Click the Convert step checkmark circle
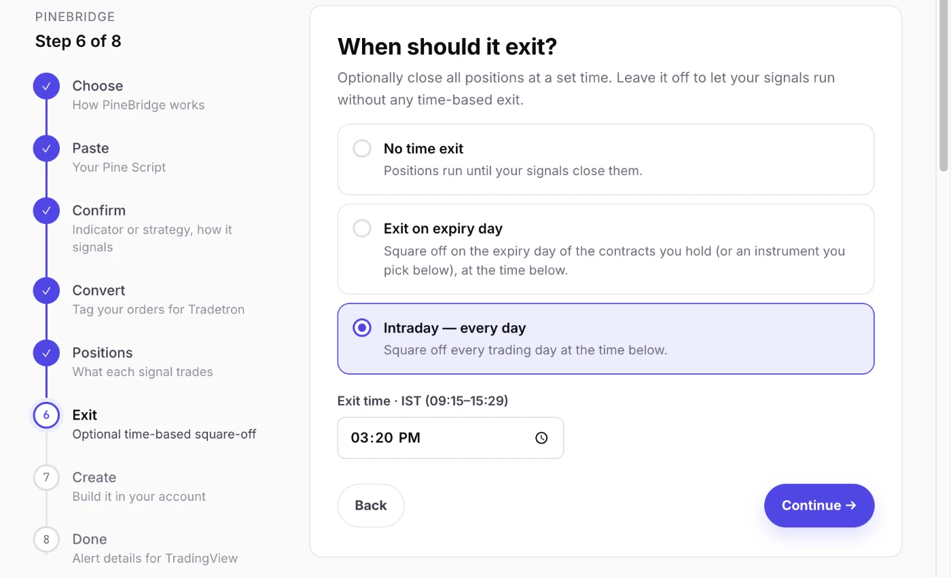The image size is (951, 577). pos(46,291)
